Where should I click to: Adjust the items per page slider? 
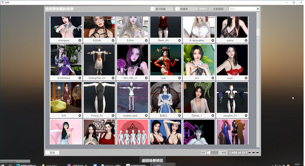tap(213, 153)
